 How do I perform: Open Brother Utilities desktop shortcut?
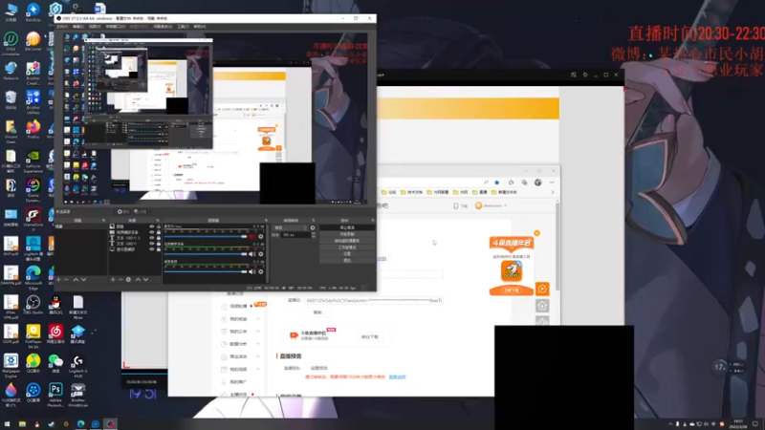coord(33,101)
